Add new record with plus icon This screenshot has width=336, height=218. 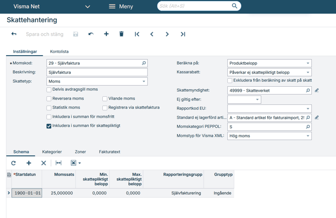106,34
